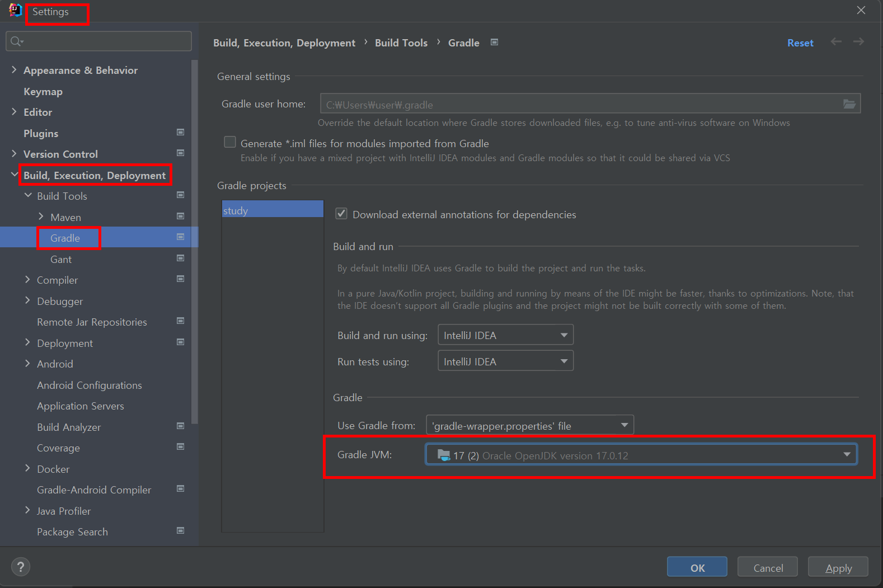
Task: Open help with the question mark icon
Action: [21, 567]
